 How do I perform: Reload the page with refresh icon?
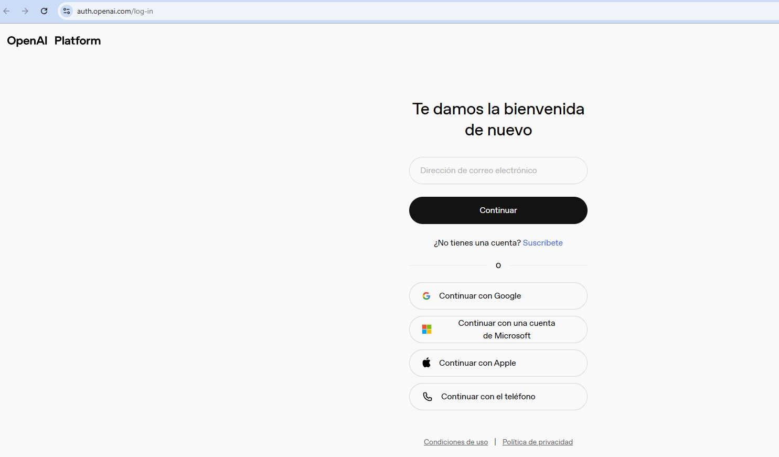pos(44,11)
